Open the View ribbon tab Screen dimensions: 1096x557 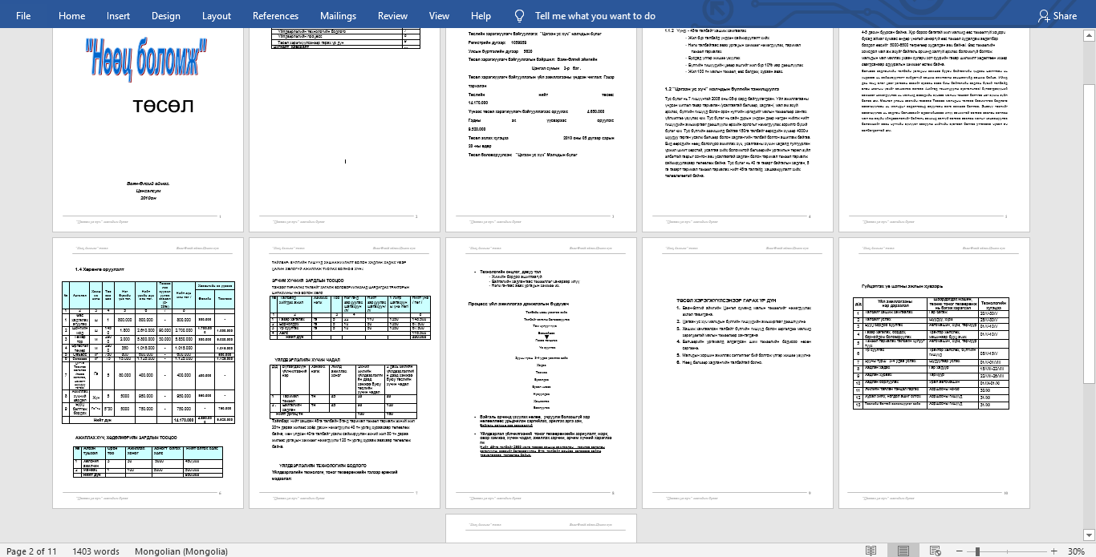(x=439, y=15)
